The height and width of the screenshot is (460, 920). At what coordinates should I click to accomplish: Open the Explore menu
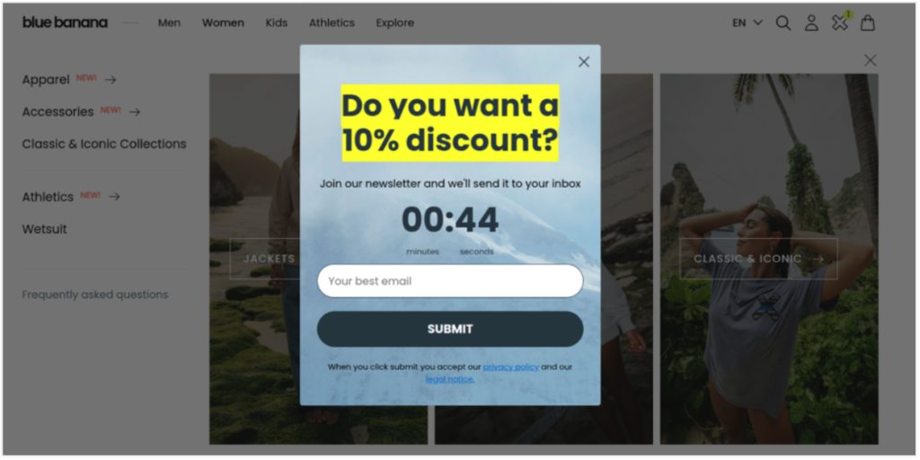point(395,22)
